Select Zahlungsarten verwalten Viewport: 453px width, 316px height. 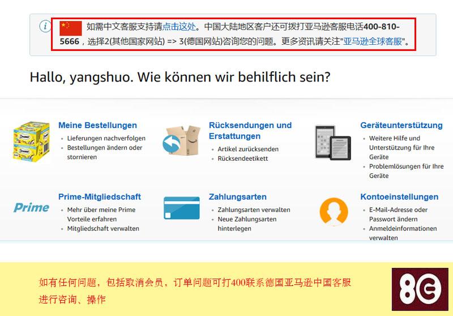[x=254, y=210]
